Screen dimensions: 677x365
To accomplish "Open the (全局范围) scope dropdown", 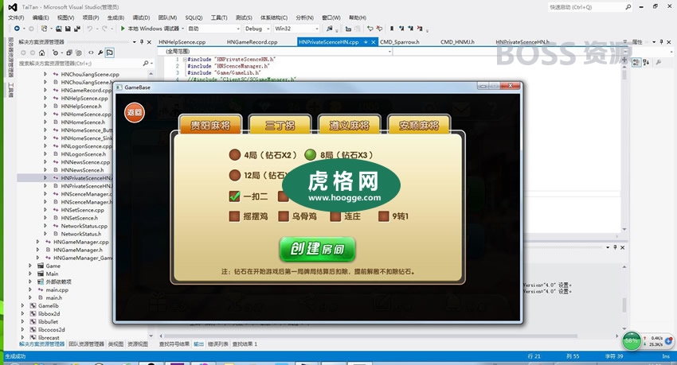I will click(x=275, y=51).
